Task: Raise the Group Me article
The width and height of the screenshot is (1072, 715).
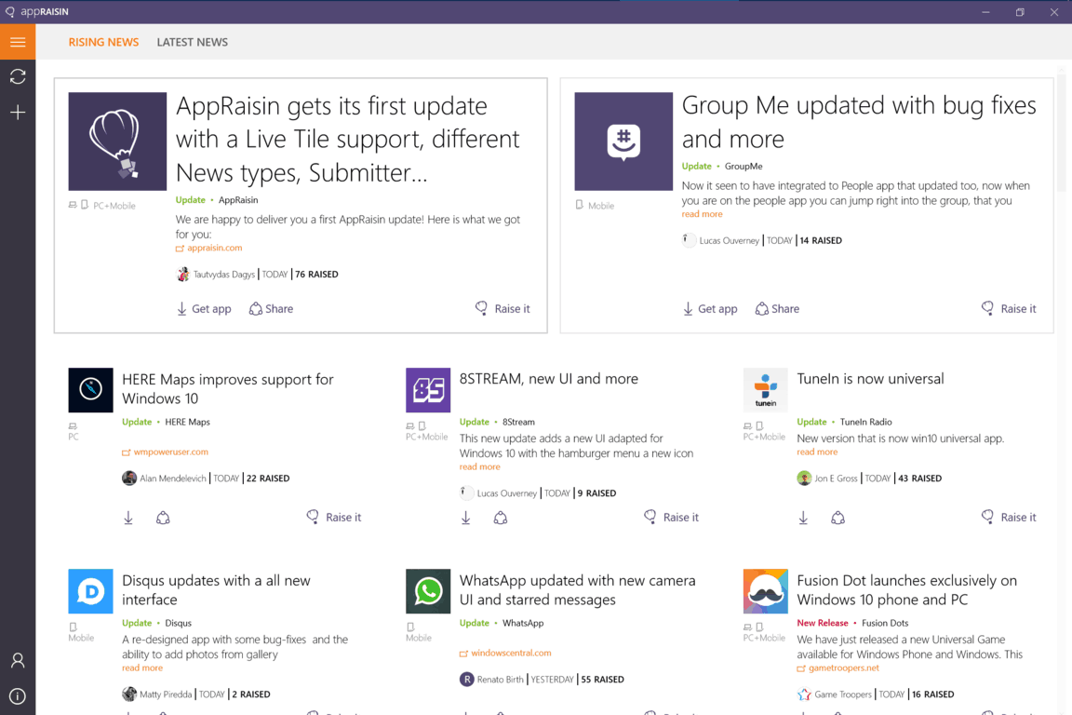Action: (x=1009, y=308)
